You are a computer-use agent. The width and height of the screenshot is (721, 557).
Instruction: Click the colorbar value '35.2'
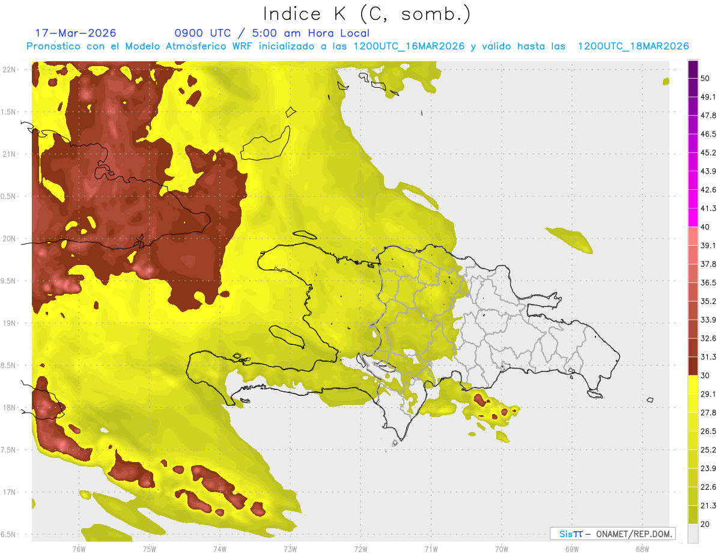click(x=708, y=301)
